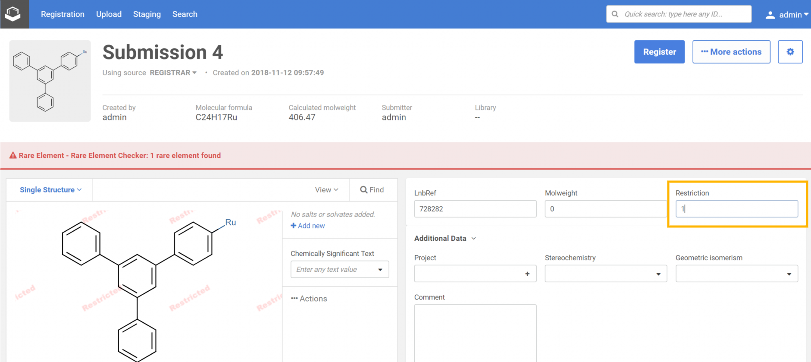Open the Find structure search

click(x=372, y=190)
